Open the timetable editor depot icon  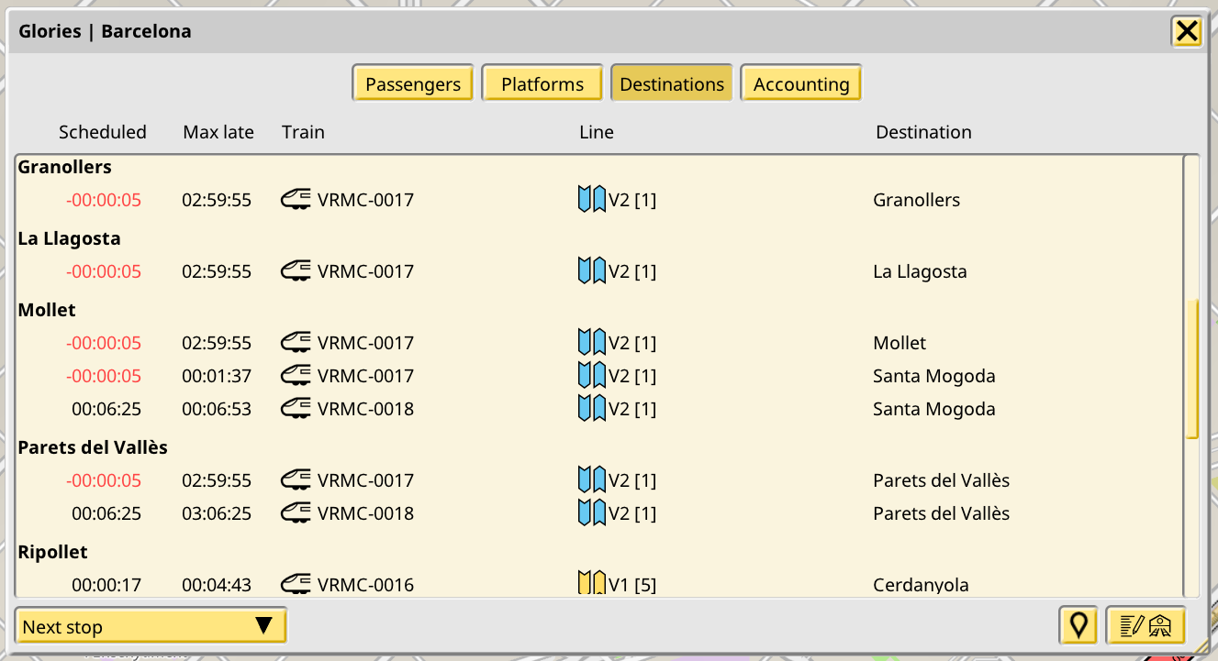pos(1146,626)
